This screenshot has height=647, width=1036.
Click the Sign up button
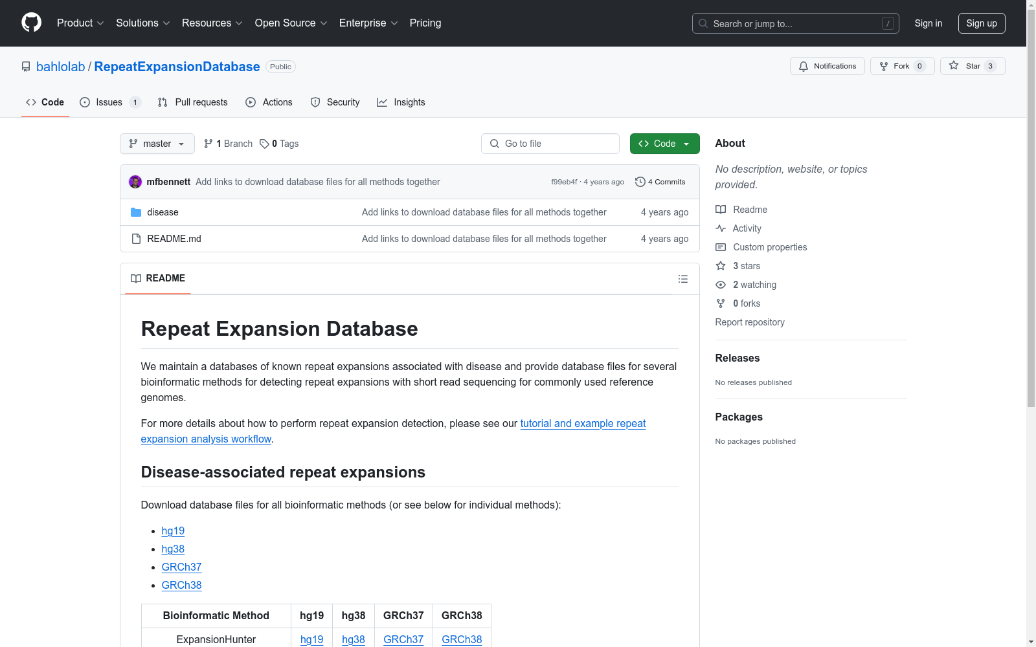click(x=982, y=23)
